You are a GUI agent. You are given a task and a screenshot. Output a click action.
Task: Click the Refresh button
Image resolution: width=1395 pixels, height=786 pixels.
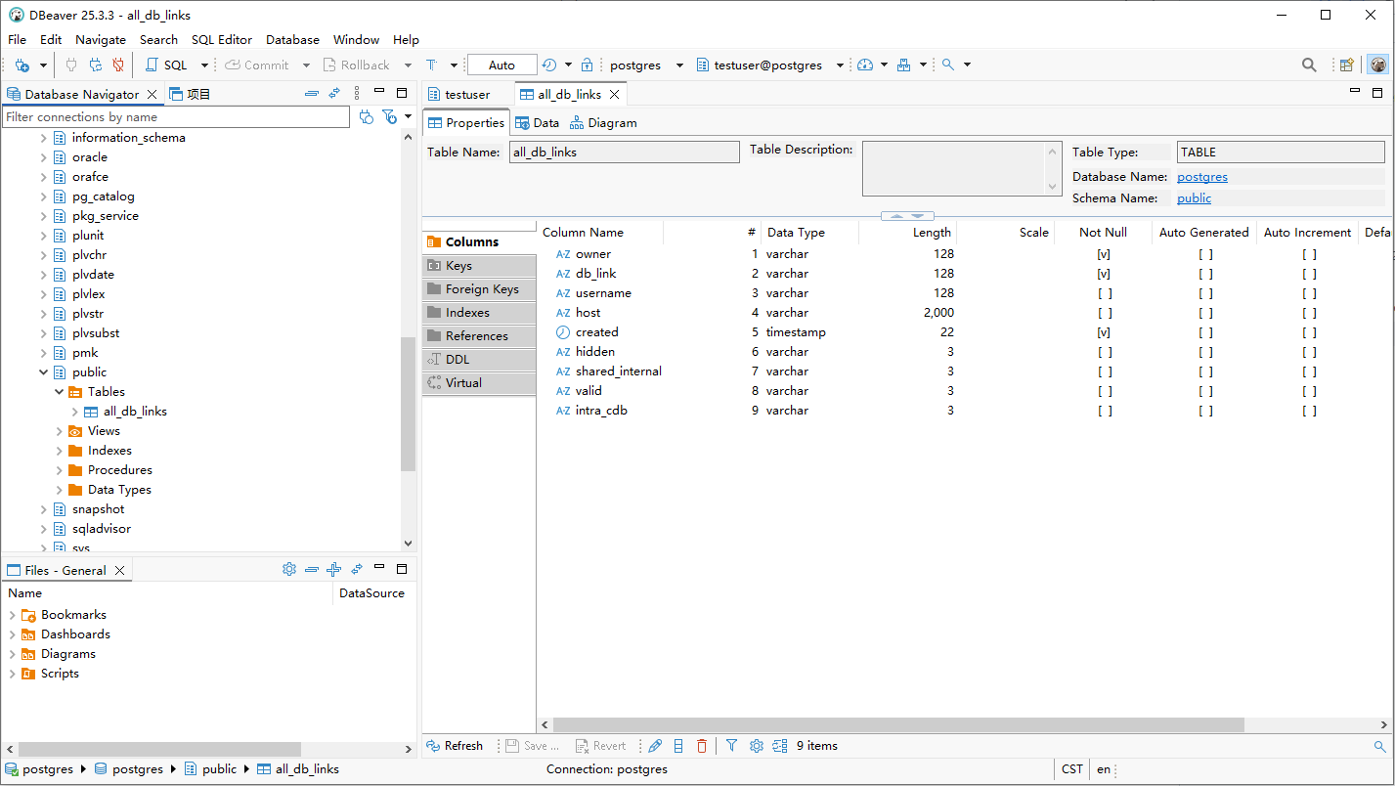coord(455,746)
